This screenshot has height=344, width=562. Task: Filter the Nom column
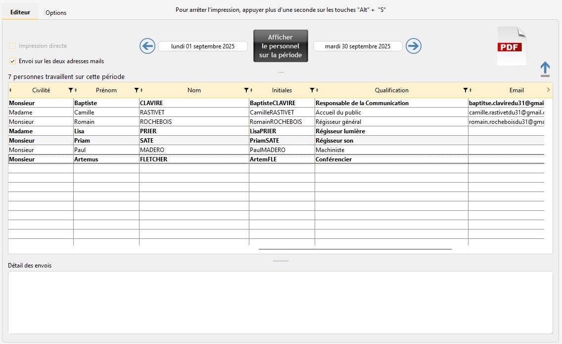[246, 90]
